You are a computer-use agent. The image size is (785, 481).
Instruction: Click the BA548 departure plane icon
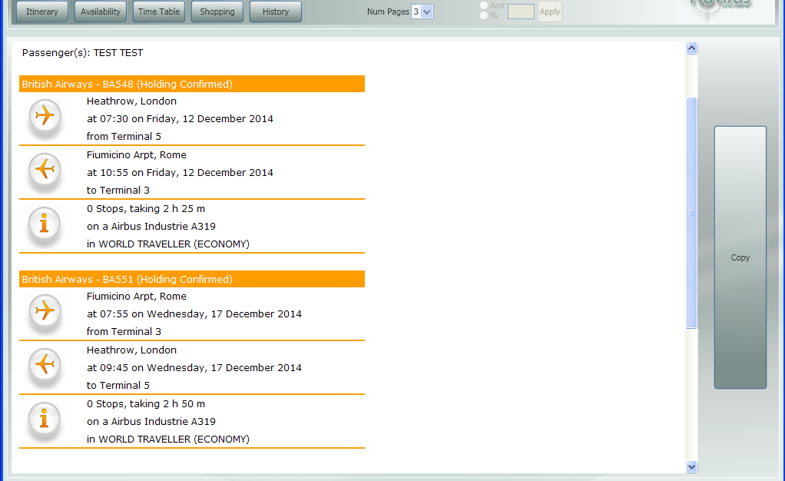(45, 116)
